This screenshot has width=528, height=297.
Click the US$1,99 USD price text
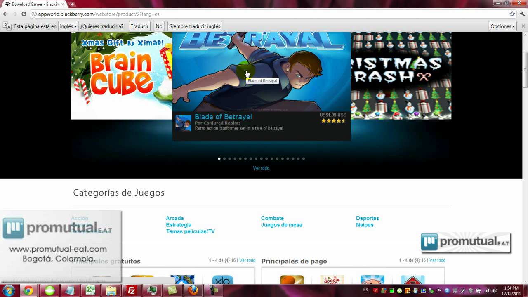333,115
